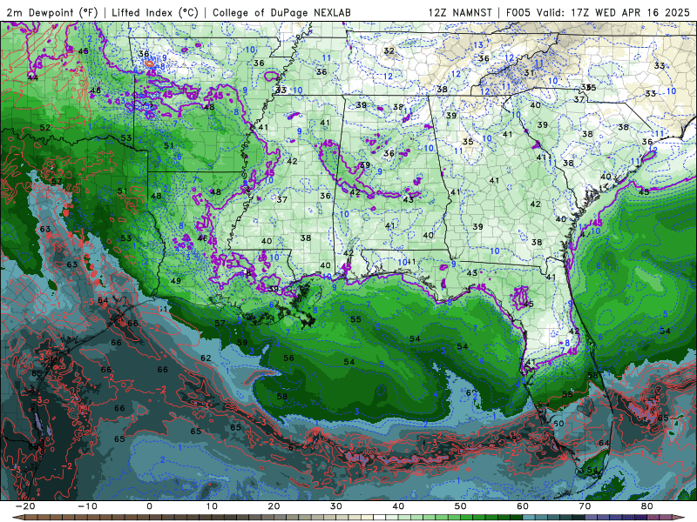Click the "12Z NAMNST" model run label
The height and width of the screenshot is (522, 697).
point(460,12)
